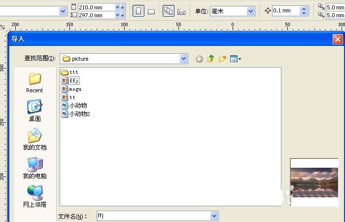Click the nudge offset 0.1 mm field
This screenshot has width=345, height=222.
286,10
